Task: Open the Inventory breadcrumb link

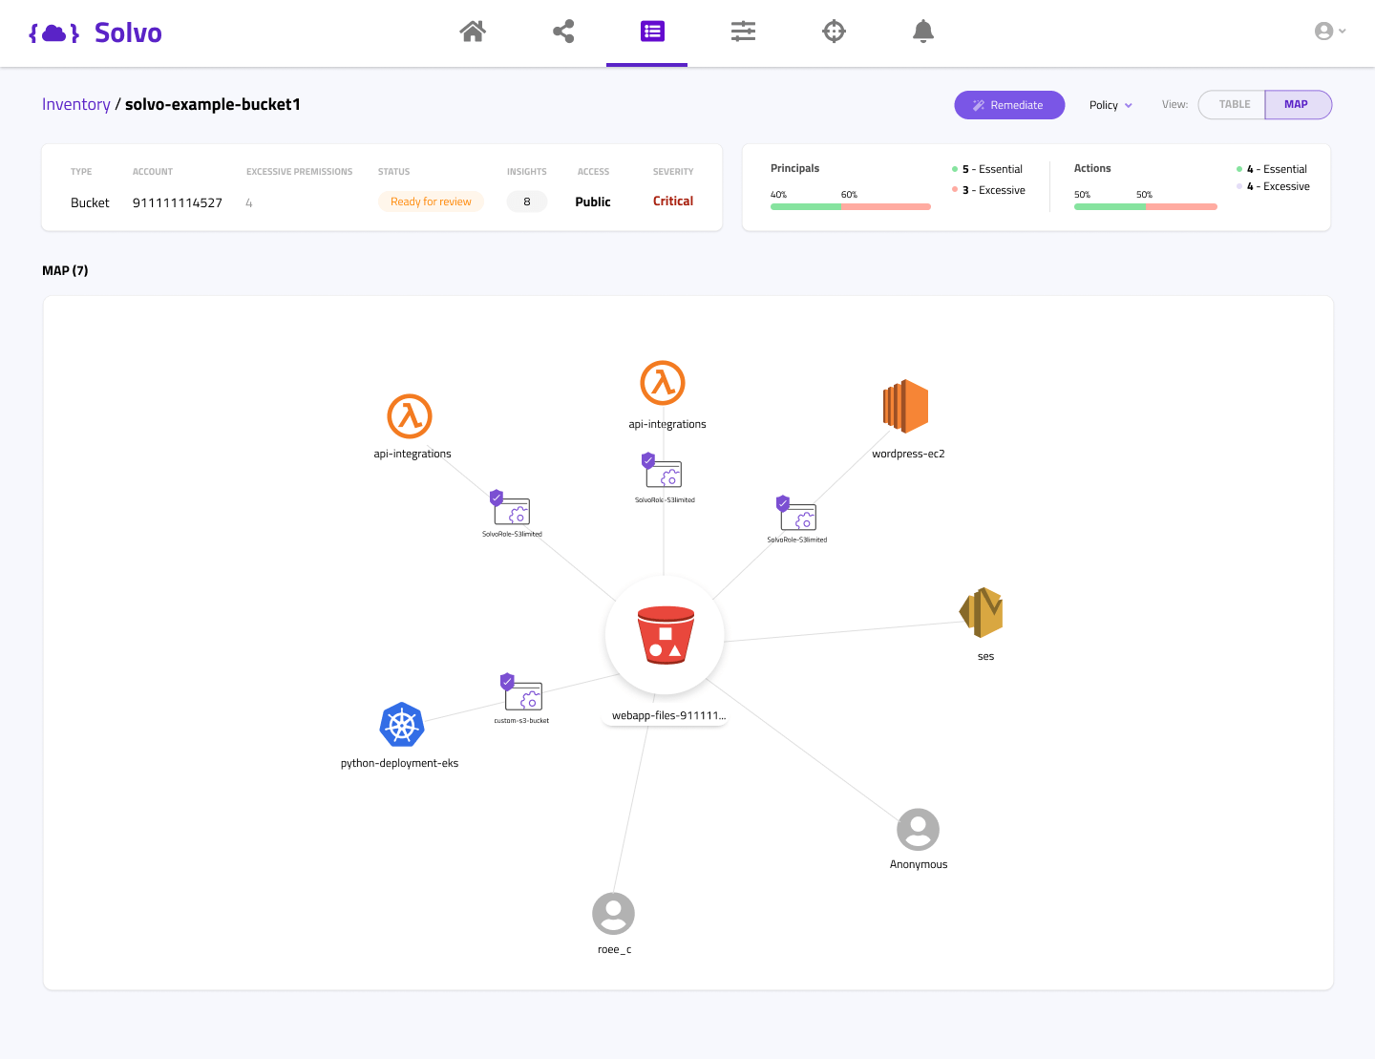Action: point(75,103)
